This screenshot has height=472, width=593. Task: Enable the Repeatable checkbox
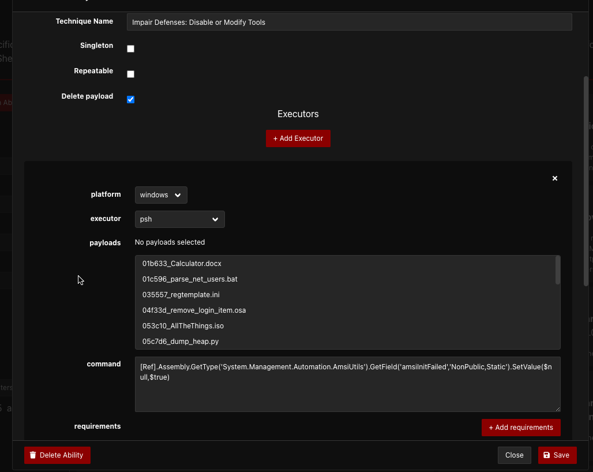[130, 74]
